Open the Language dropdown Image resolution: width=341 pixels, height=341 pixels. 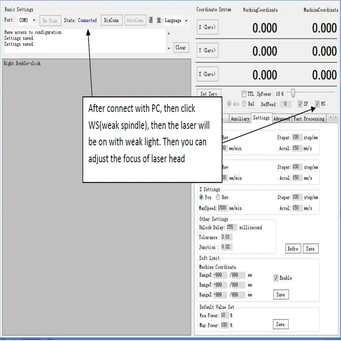click(x=176, y=20)
